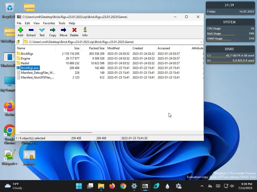Image resolution: width=257 pixels, height=192 pixels.
Task: Open the Favorites menu
Action: [x=49, y=23]
